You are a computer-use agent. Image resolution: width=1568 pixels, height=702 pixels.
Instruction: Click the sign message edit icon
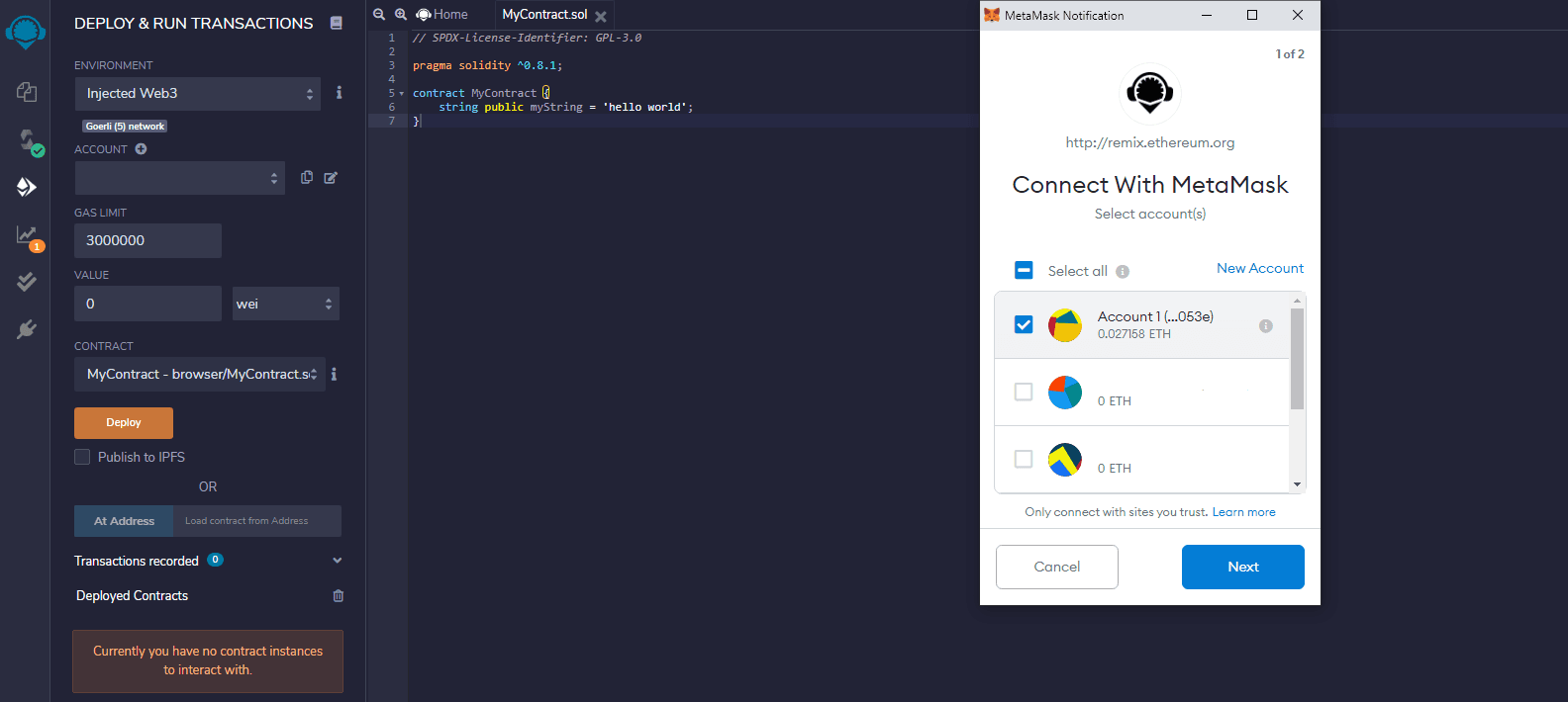[331, 178]
